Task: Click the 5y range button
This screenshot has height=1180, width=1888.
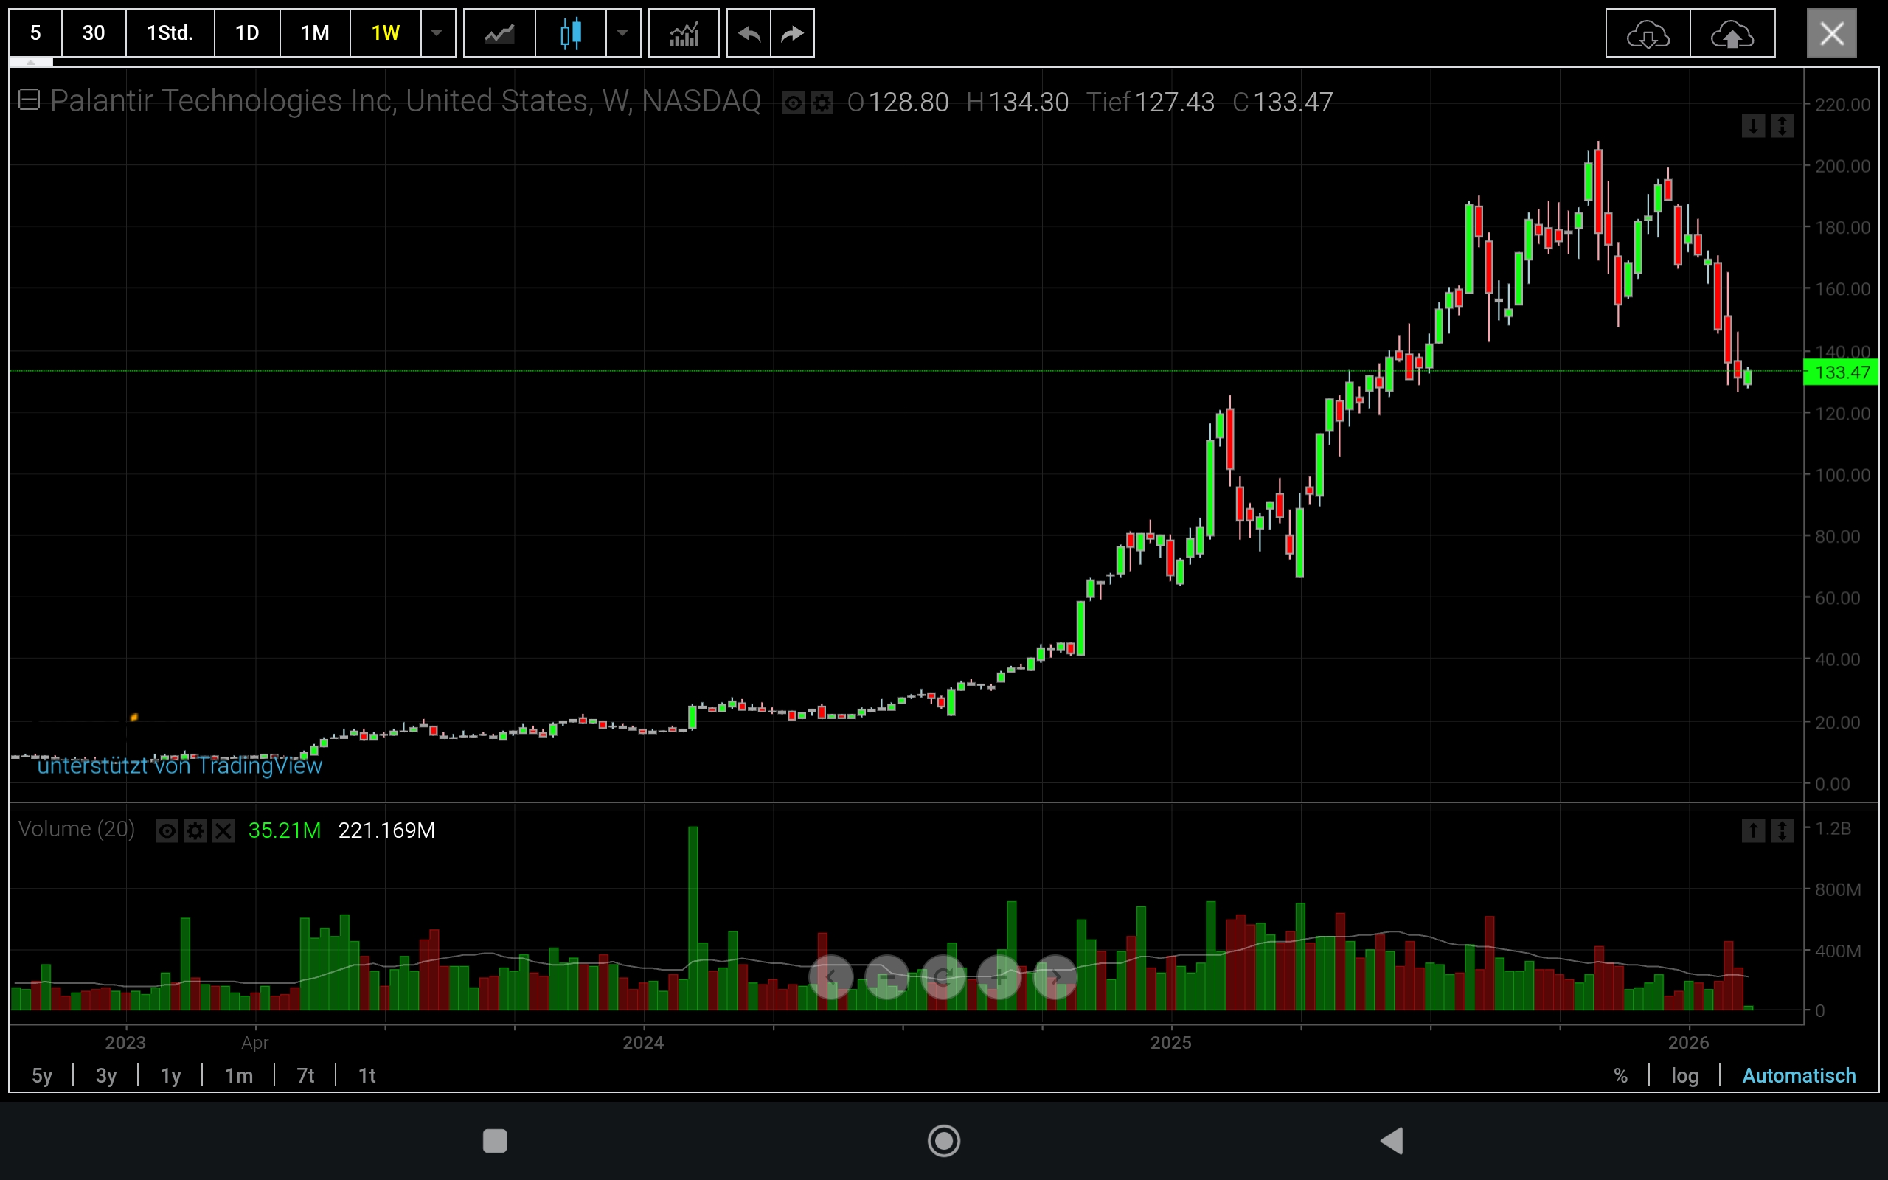Action: pyautogui.click(x=42, y=1075)
